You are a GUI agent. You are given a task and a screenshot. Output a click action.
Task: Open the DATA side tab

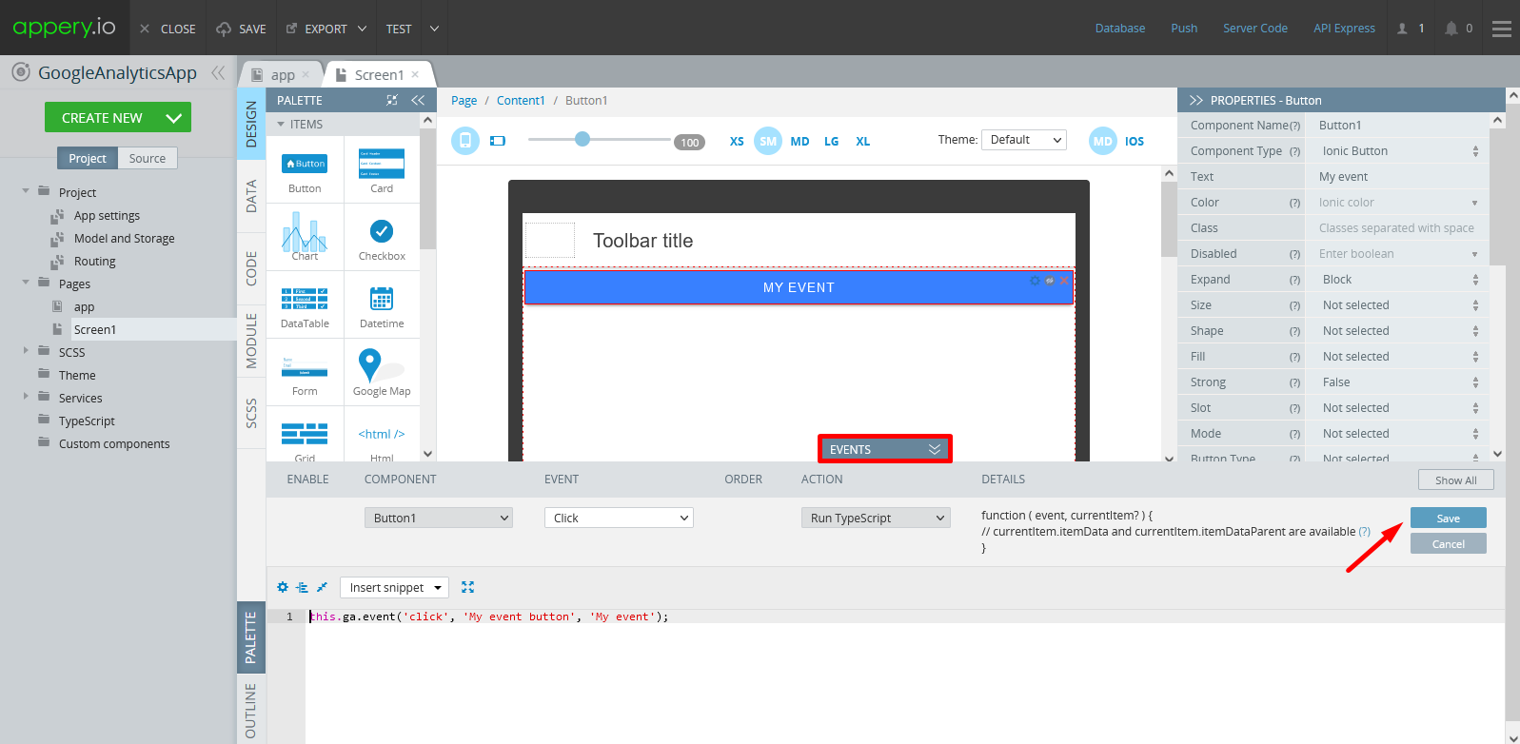click(251, 196)
